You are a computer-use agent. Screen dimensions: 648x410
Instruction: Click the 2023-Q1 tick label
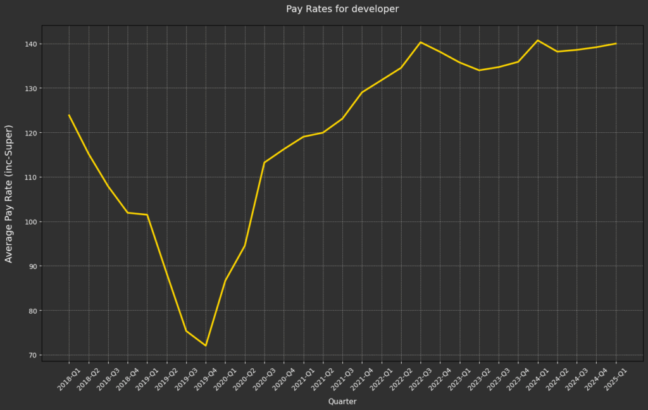pos(459,380)
